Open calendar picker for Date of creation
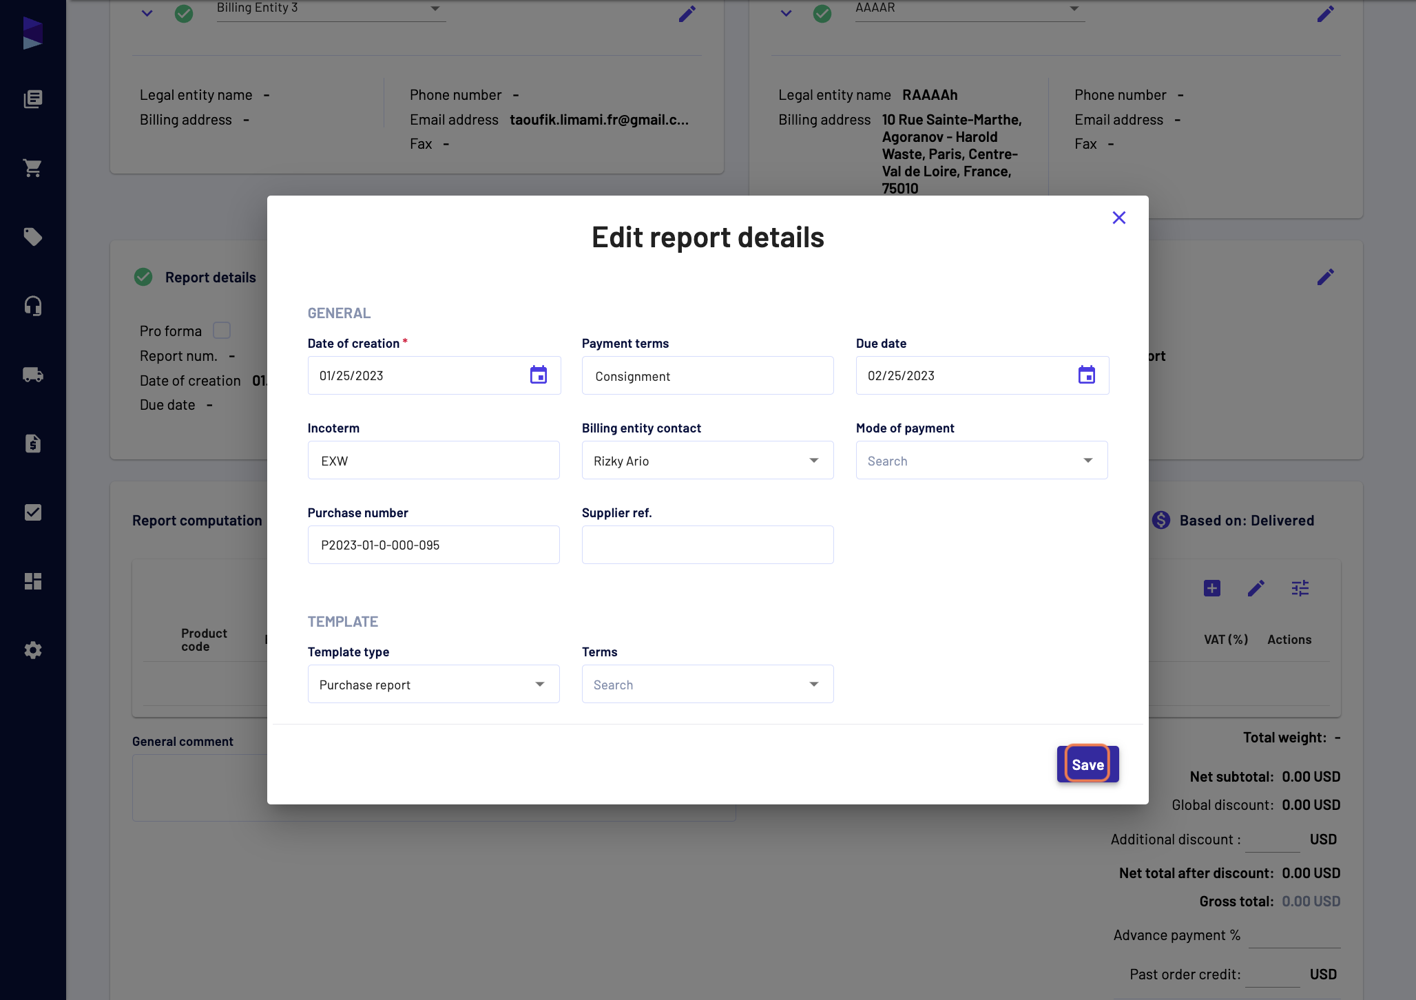Screen dimensions: 1416x1000 tap(539, 375)
